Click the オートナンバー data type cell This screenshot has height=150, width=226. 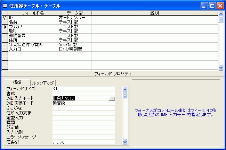point(74,18)
